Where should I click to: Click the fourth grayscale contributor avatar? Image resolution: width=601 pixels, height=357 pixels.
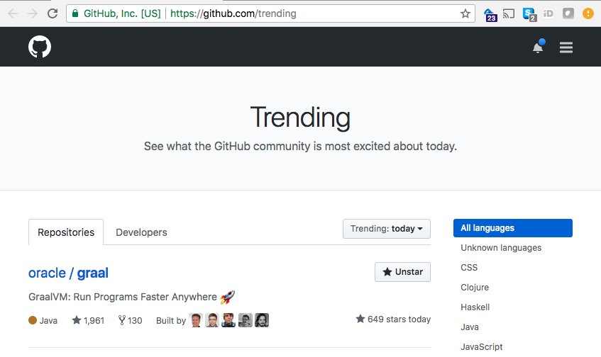tap(246, 320)
